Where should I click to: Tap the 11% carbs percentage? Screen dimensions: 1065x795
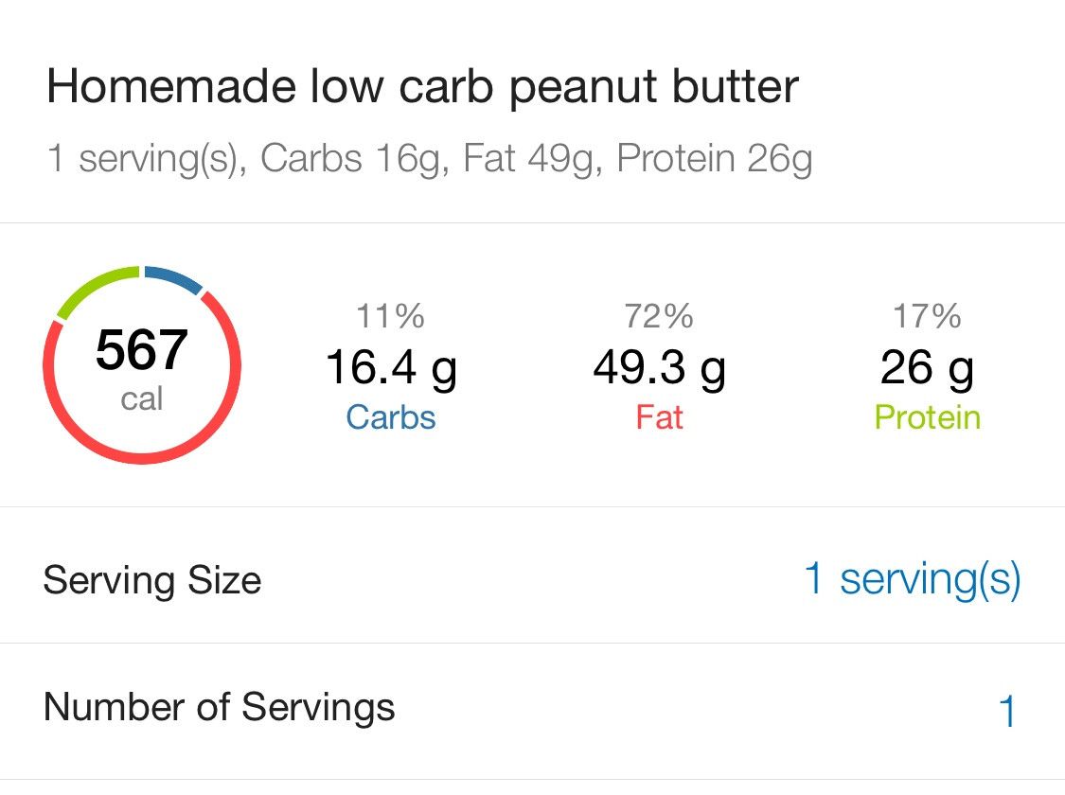pyautogui.click(x=391, y=316)
